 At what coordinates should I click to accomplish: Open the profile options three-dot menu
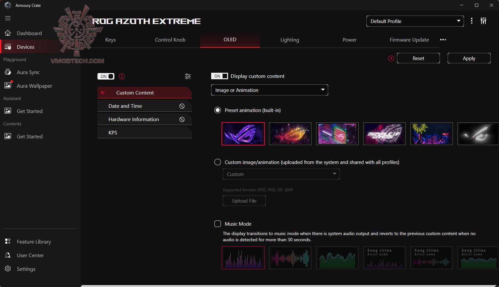point(472,21)
